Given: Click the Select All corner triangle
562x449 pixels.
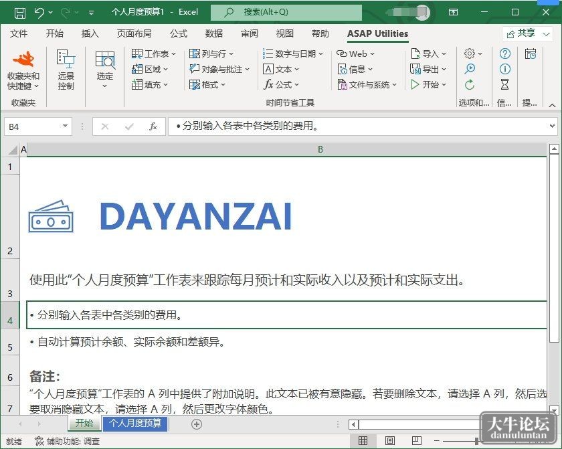Looking at the screenshot, I should click(13, 149).
